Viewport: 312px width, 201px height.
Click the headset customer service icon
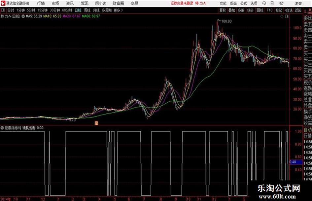coord(264,3)
